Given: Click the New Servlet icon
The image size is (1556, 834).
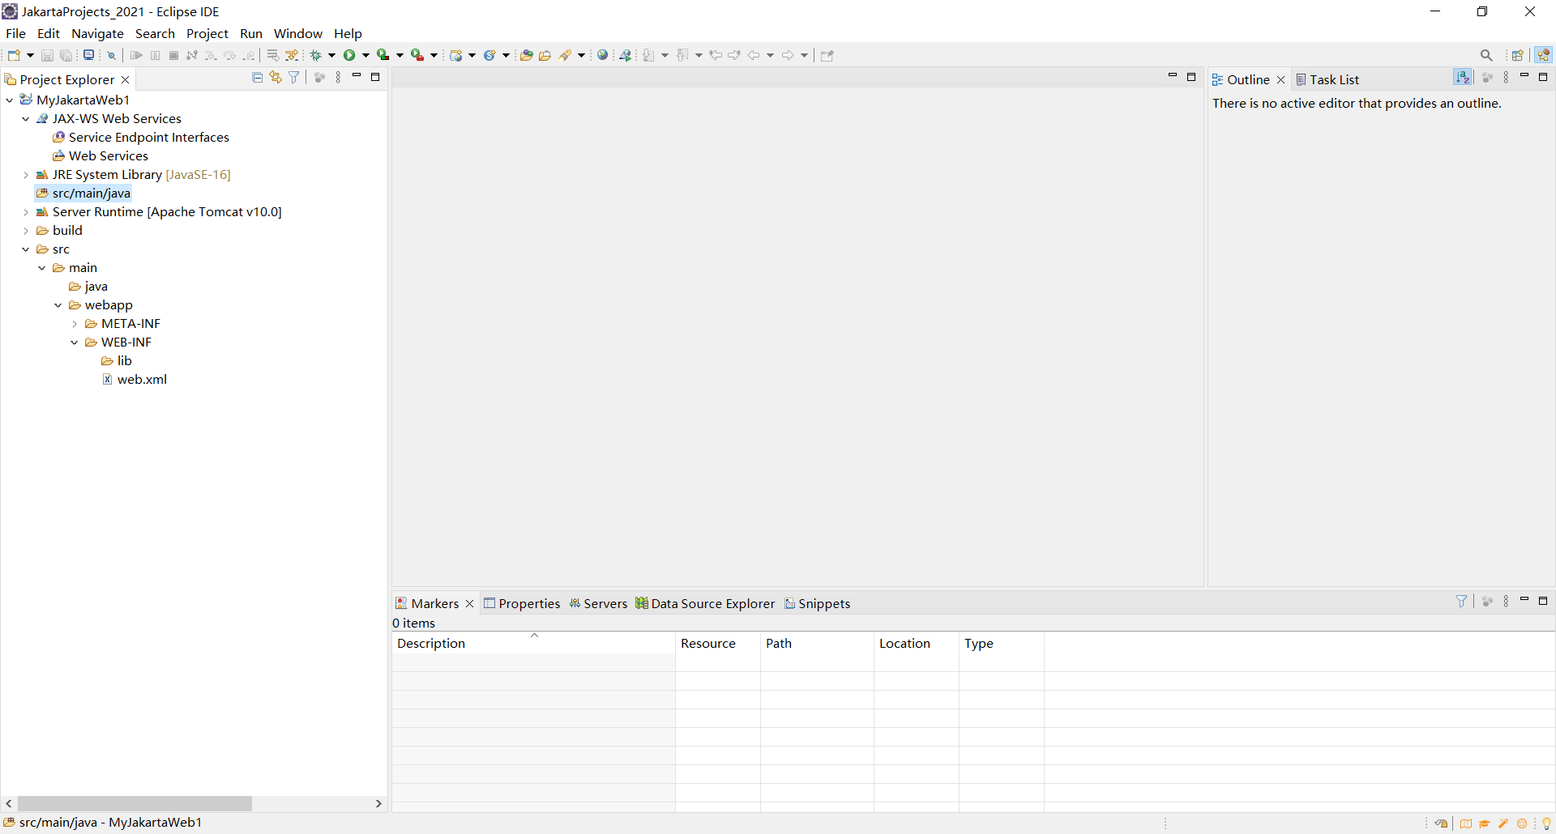Looking at the screenshot, I should coord(489,55).
